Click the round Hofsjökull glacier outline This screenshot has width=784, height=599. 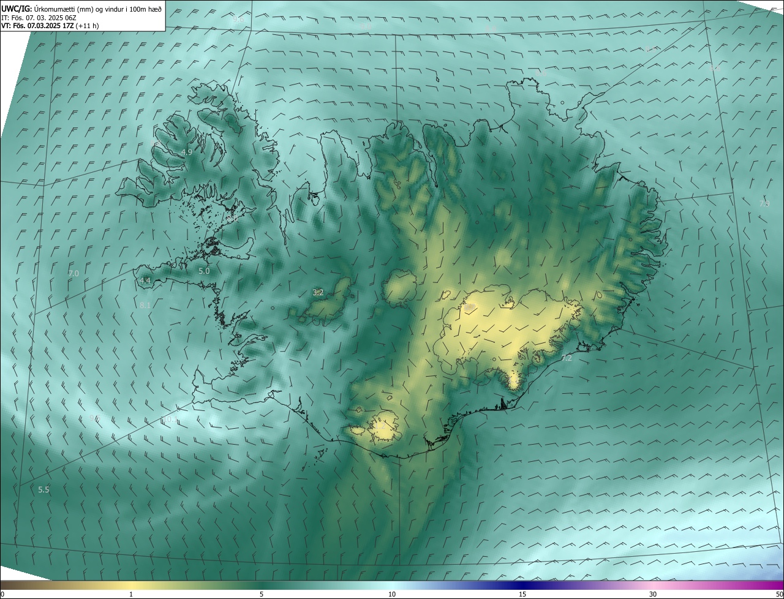click(x=400, y=287)
